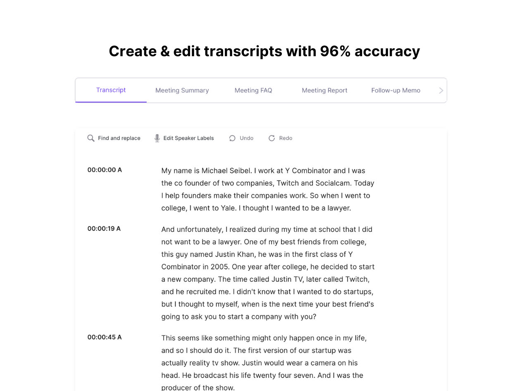Click speaker label A at timestamp 00:00:00
529x391 pixels.
[x=120, y=169]
